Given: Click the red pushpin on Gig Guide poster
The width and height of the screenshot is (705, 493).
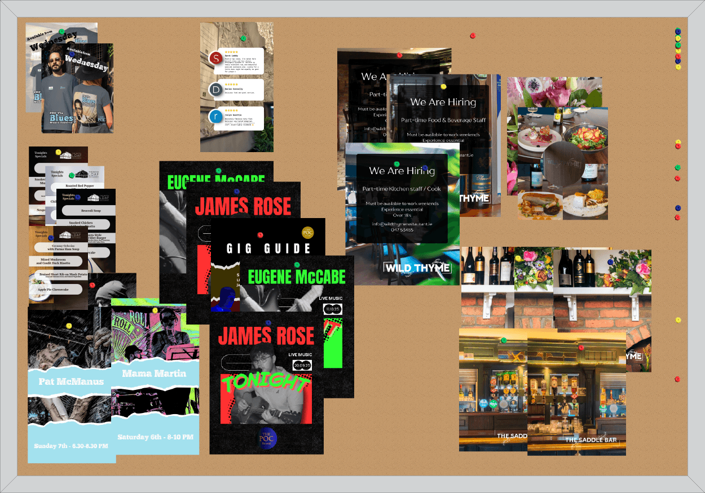Looking at the screenshot, I should point(260,234).
